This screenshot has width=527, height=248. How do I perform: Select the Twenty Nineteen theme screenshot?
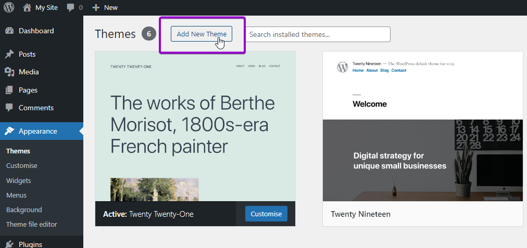(x=423, y=126)
